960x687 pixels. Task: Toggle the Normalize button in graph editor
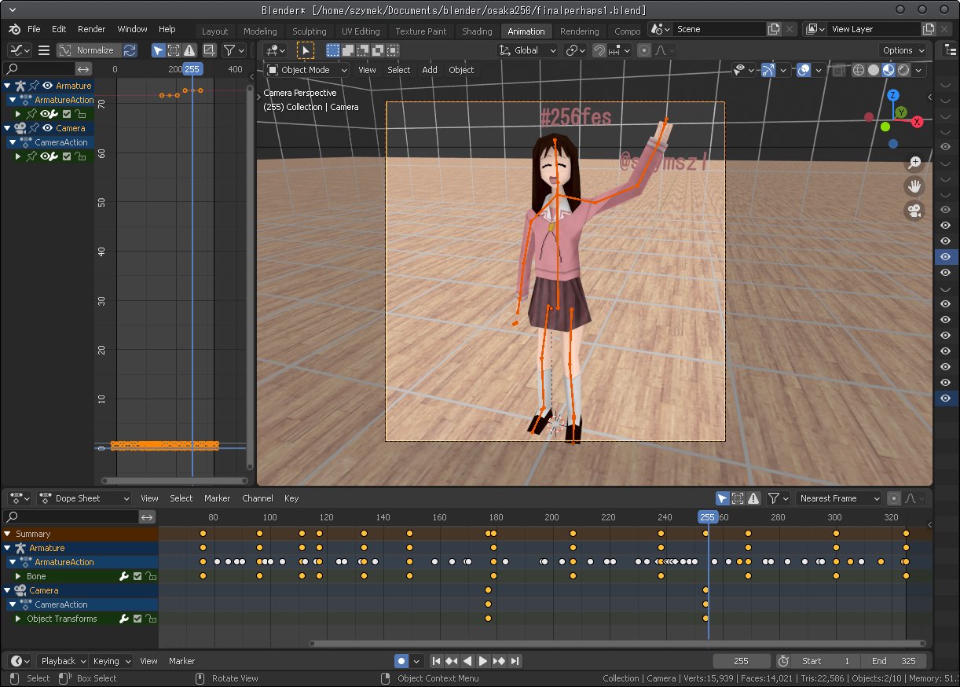point(87,50)
